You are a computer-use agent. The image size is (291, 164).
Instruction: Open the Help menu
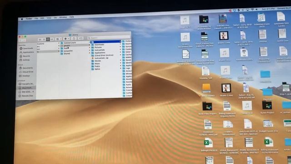72,17
